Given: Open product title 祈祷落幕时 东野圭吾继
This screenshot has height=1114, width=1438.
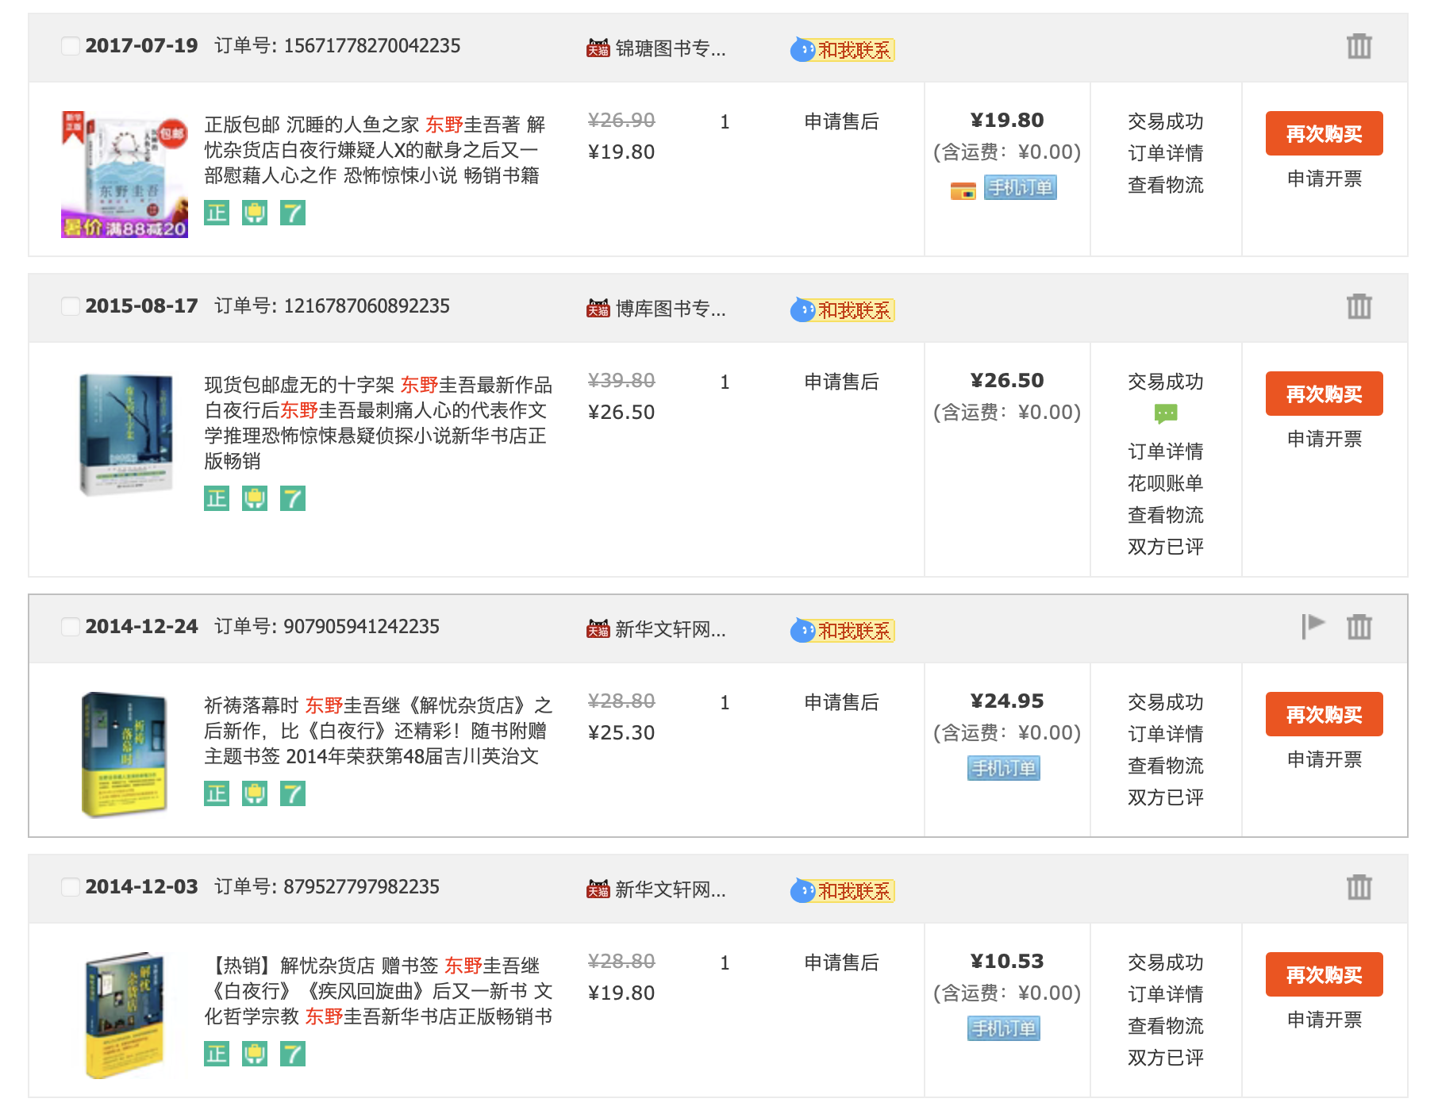Looking at the screenshot, I should [x=379, y=731].
